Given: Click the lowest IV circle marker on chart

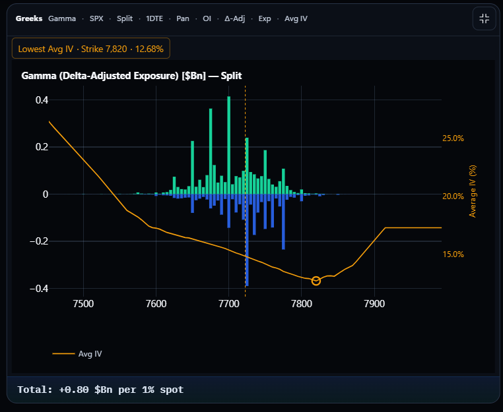Looking at the screenshot, I should pos(316,281).
